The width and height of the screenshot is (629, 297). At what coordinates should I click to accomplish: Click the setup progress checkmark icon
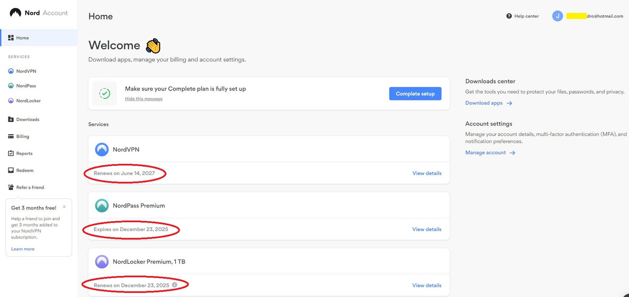tap(105, 93)
